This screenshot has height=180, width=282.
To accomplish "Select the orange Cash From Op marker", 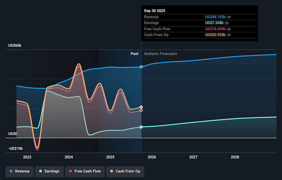I will click(x=141, y=107).
